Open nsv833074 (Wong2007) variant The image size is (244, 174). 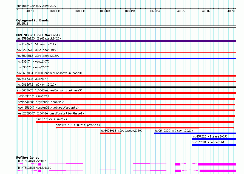coord(33,61)
